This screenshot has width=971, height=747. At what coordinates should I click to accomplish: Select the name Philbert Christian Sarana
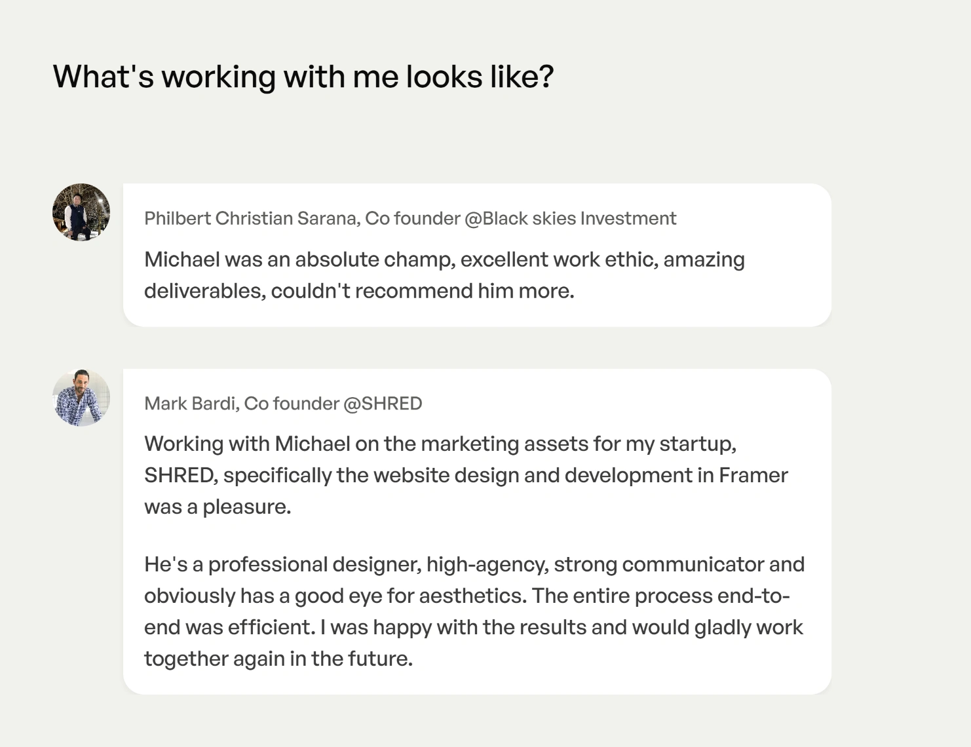coord(251,218)
